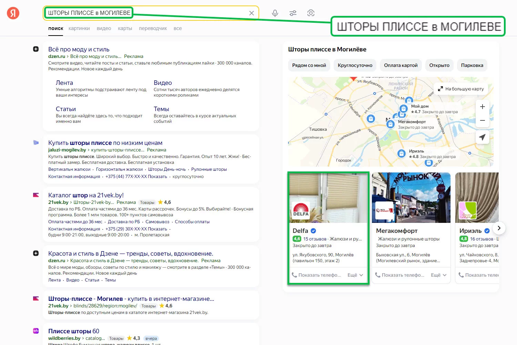The height and width of the screenshot is (345, 517).
Task: Click the Мегакомфорт market photo thumbnail
Action: pos(411,197)
